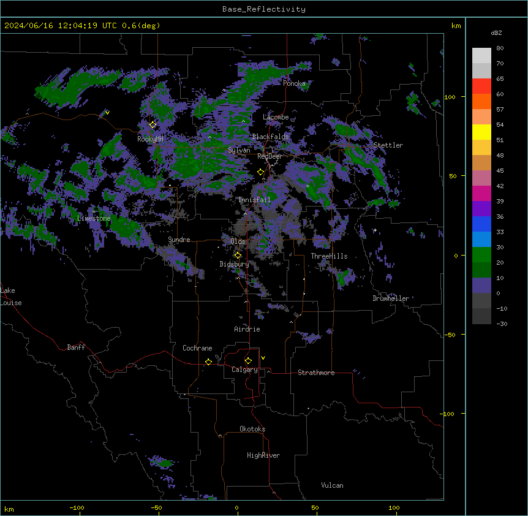Click the Strathmore city label
Screen dimensions: 528x516
click(x=316, y=373)
